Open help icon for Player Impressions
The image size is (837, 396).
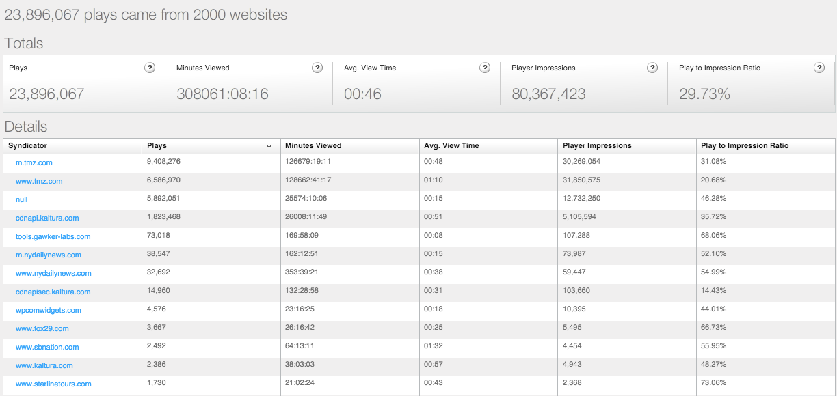coord(652,68)
